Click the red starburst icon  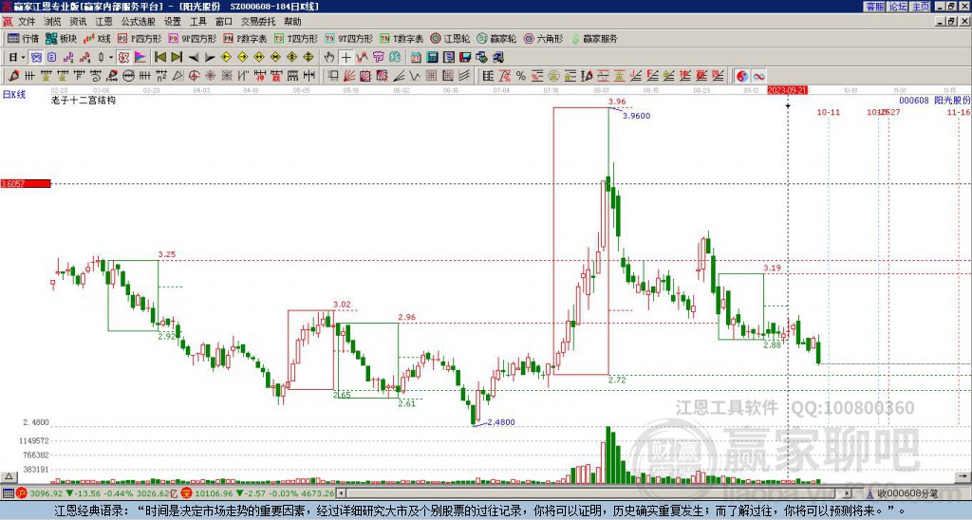210,76
